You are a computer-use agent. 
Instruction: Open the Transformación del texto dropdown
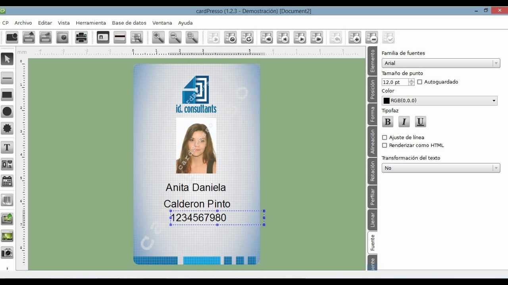pyautogui.click(x=496, y=168)
